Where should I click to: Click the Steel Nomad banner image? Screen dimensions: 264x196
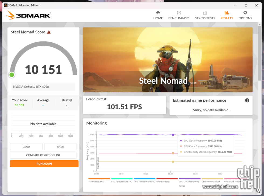[168, 60]
